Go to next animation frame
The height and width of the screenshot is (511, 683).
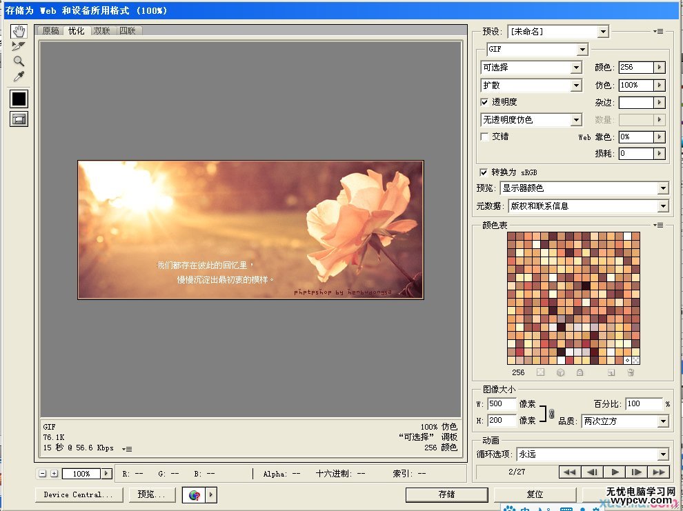click(x=636, y=472)
